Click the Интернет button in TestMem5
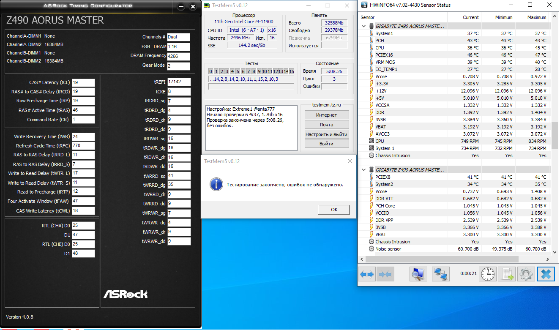This screenshot has height=330, width=560. tap(327, 115)
